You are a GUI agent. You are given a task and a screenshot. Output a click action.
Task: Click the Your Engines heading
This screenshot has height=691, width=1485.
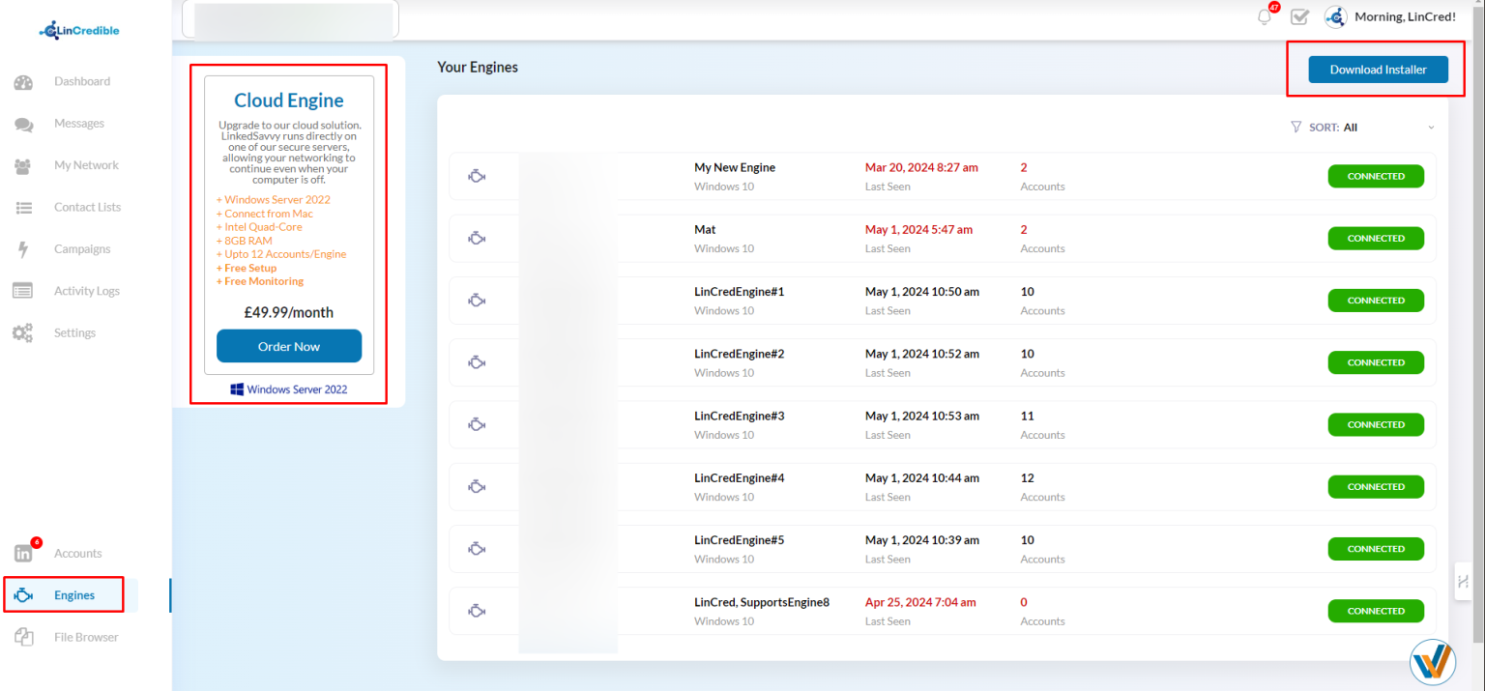478,67
